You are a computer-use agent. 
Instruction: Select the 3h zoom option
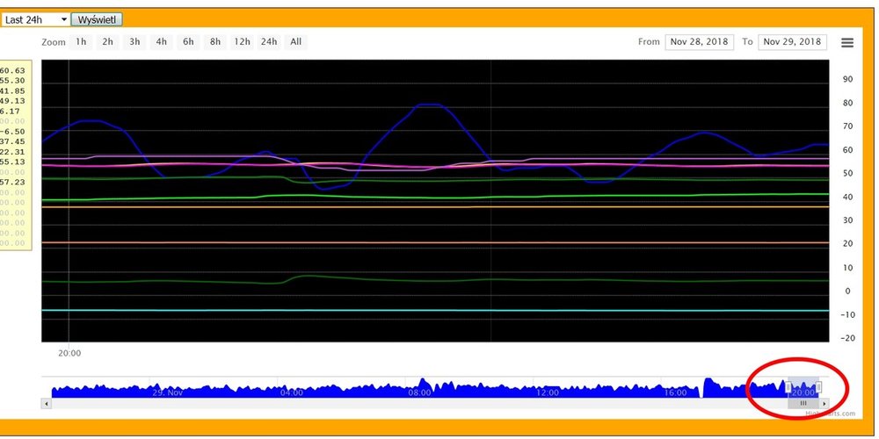tap(134, 42)
